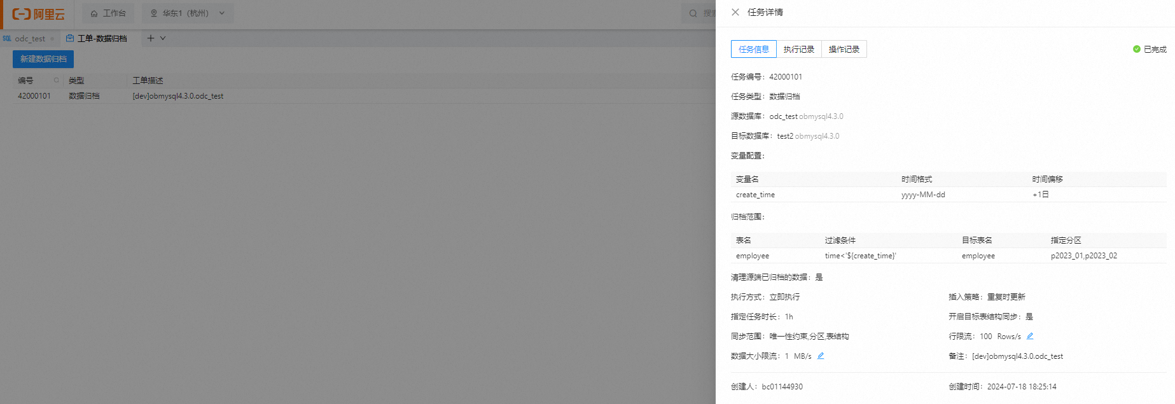Select the ticket data archive tab
Screen dimensions: 1175x404
[x=97, y=39]
